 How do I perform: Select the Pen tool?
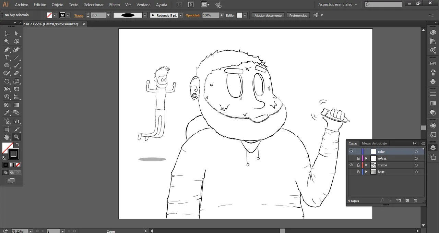pos(7,50)
